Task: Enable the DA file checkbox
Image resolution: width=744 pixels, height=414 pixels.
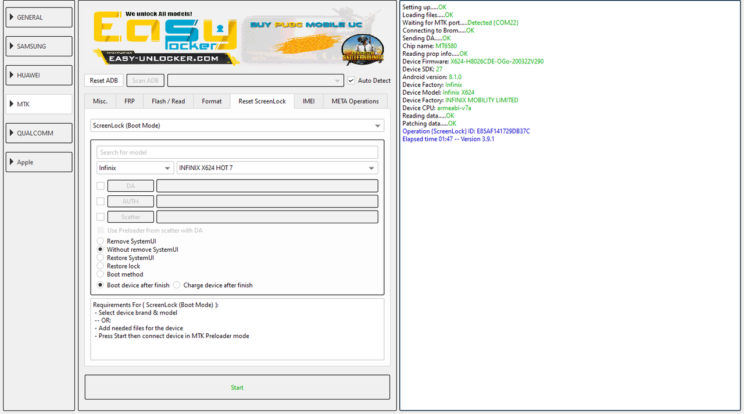Action: coord(101,186)
